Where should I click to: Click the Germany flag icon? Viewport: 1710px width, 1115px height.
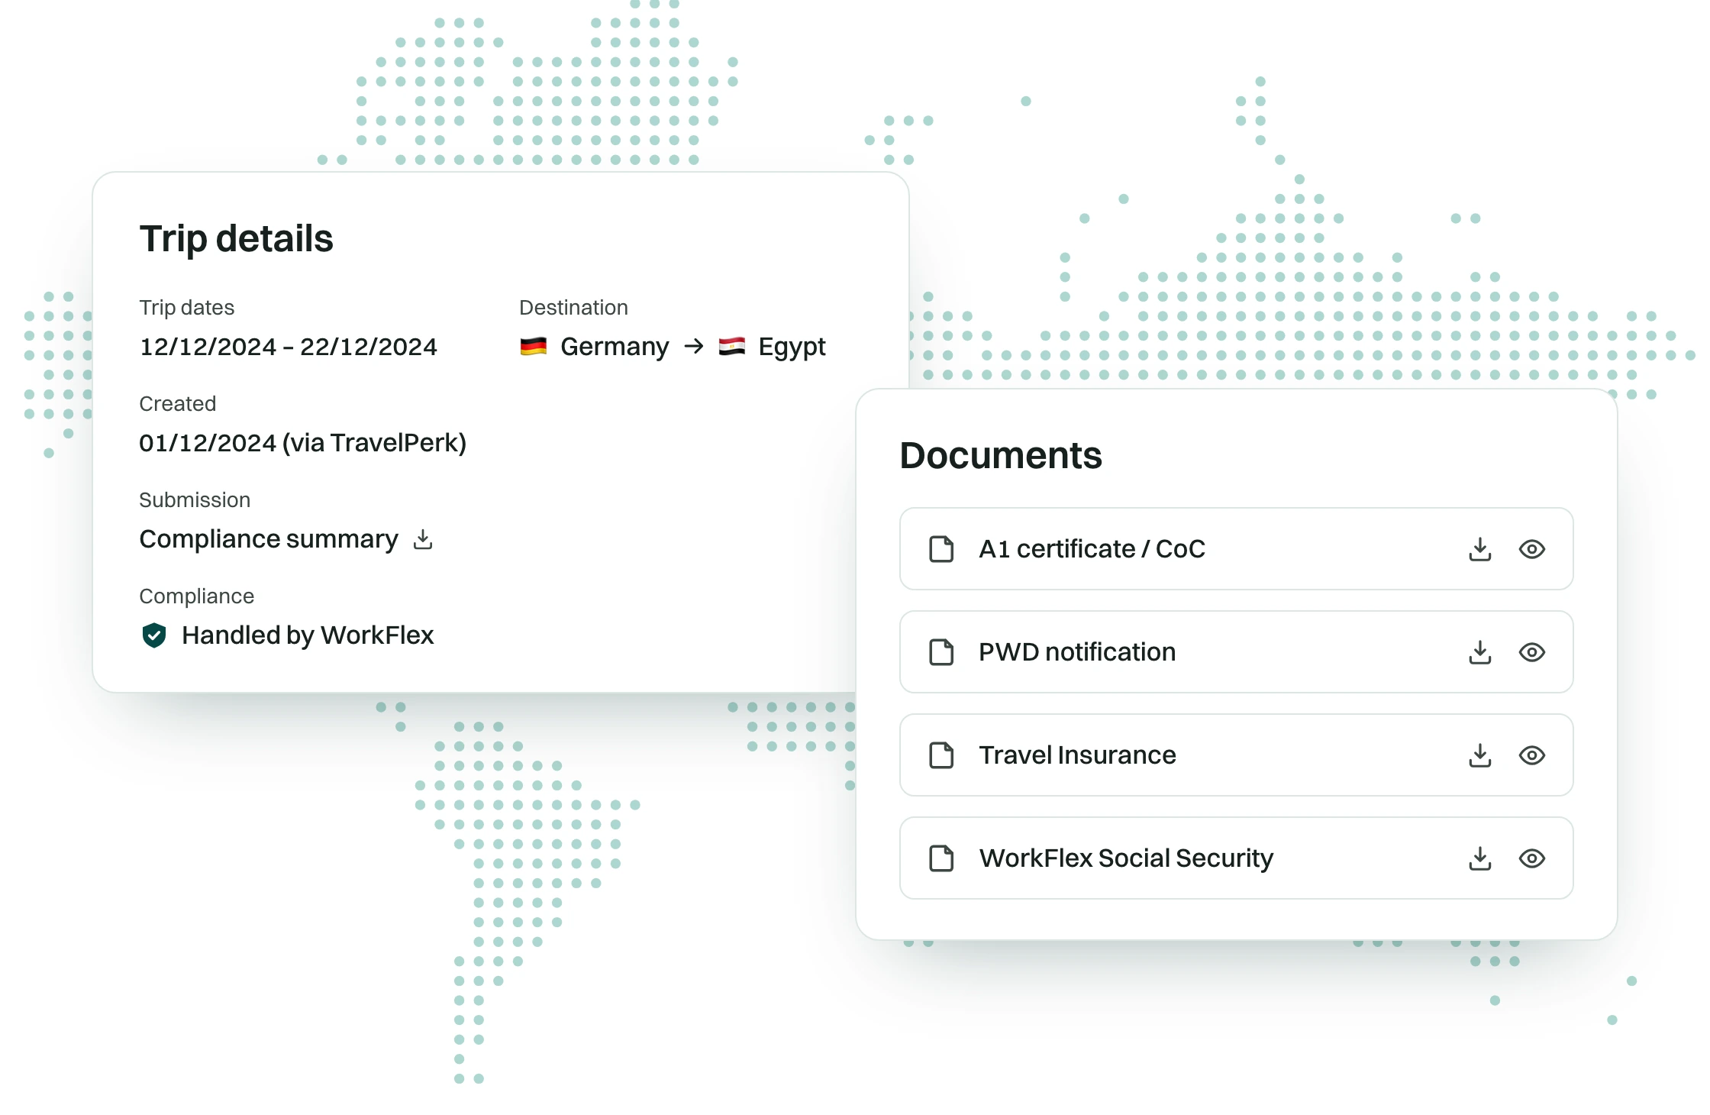(533, 347)
